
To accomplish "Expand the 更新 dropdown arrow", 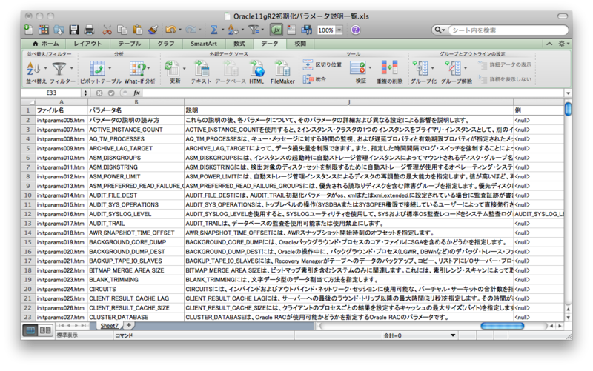I will pyautogui.click(x=184, y=68).
